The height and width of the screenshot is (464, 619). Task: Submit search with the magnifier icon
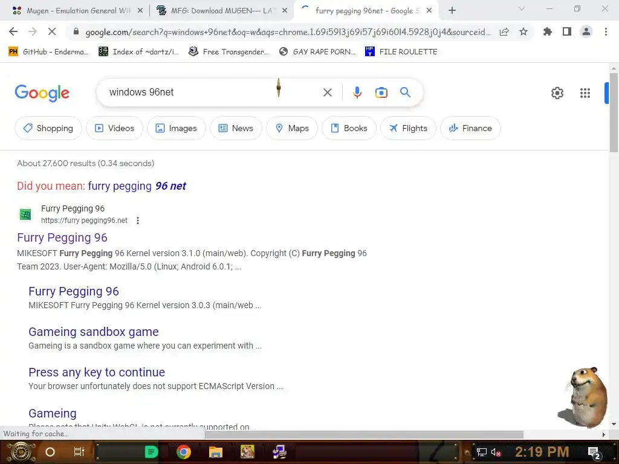[x=405, y=92]
